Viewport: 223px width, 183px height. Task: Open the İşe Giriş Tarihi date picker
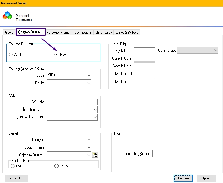click(72, 110)
